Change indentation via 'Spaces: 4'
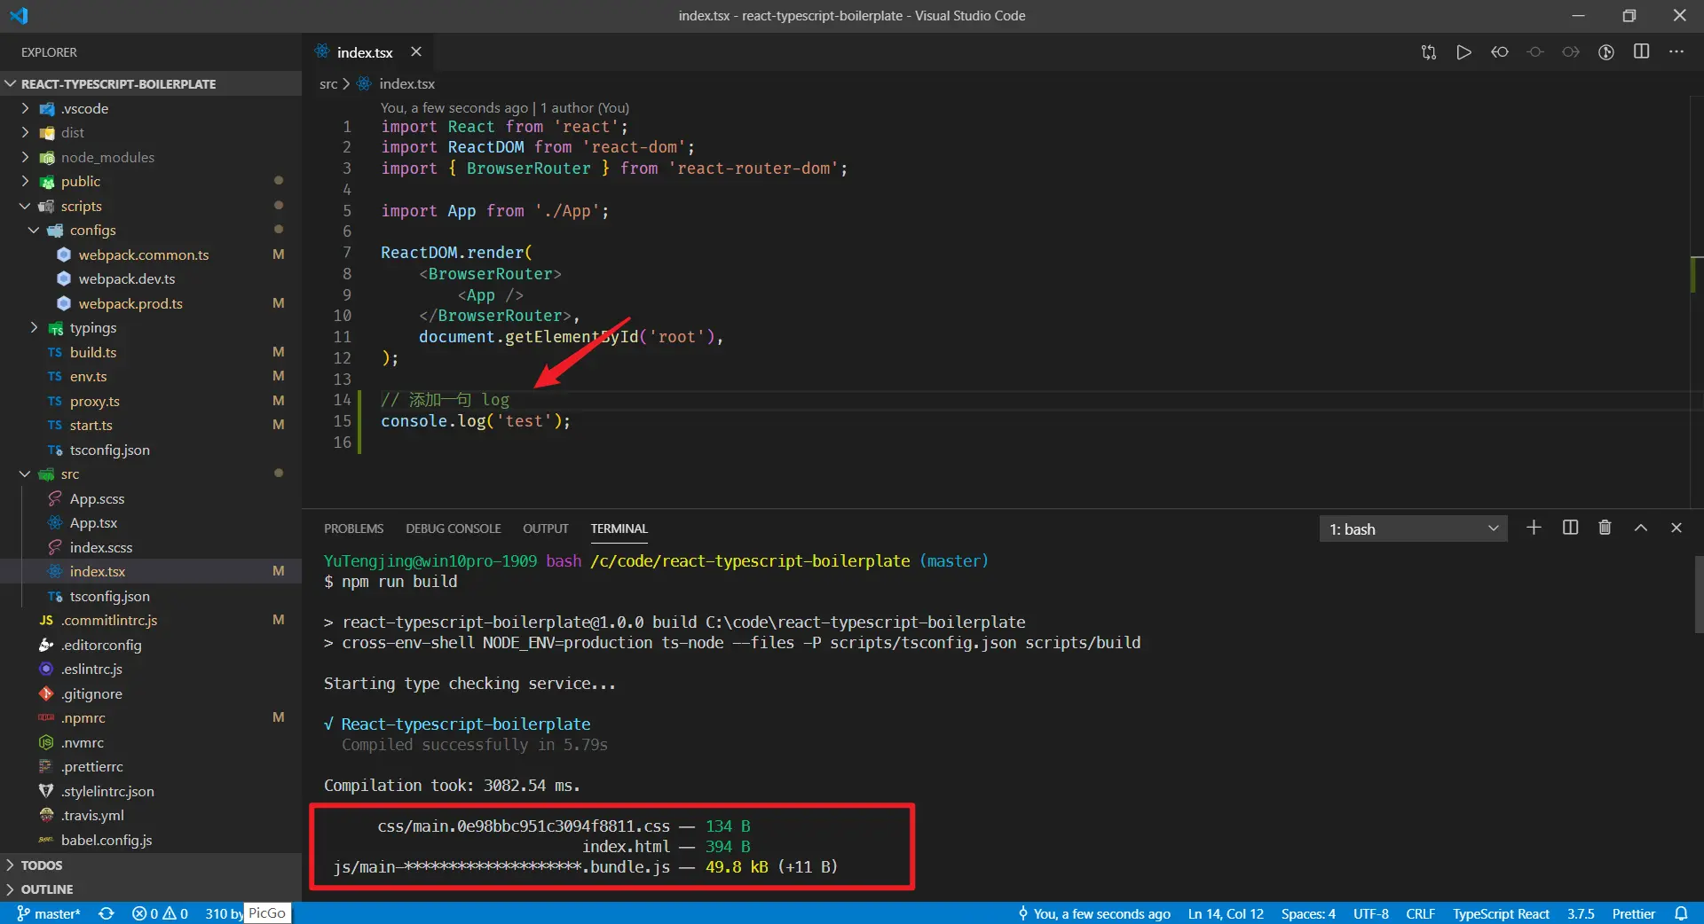Screen dimensions: 1704x924 click(x=1308, y=913)
